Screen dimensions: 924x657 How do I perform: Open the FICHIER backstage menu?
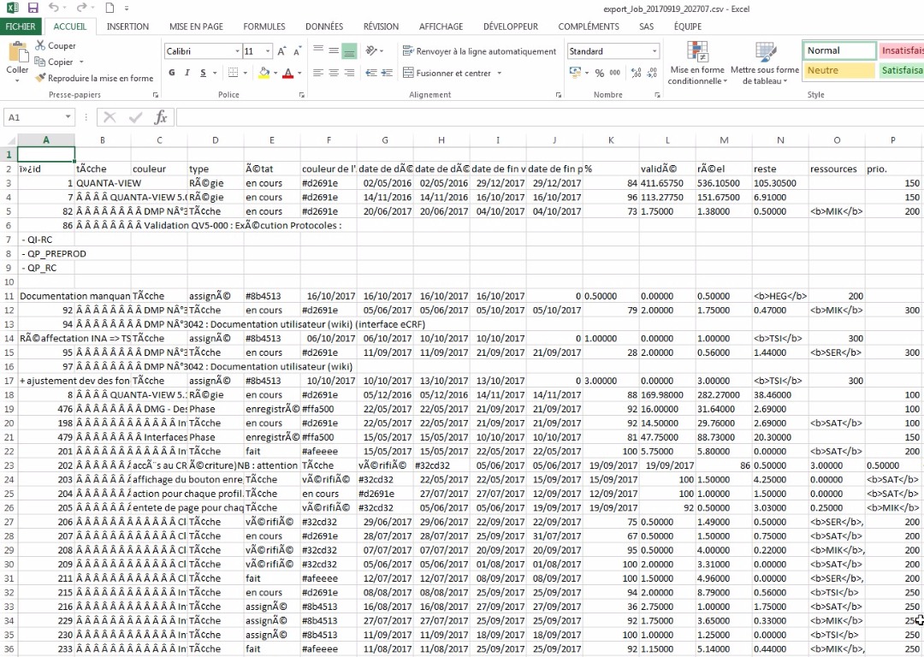pos(21,27)
